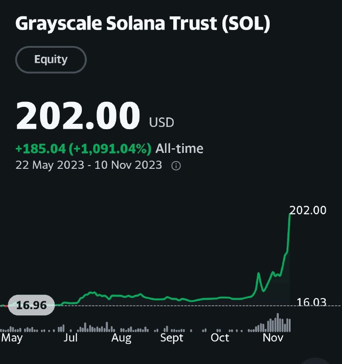342x364 pixels.
Task: Click the large 202.00 current price
Action: tap(78, 116)
